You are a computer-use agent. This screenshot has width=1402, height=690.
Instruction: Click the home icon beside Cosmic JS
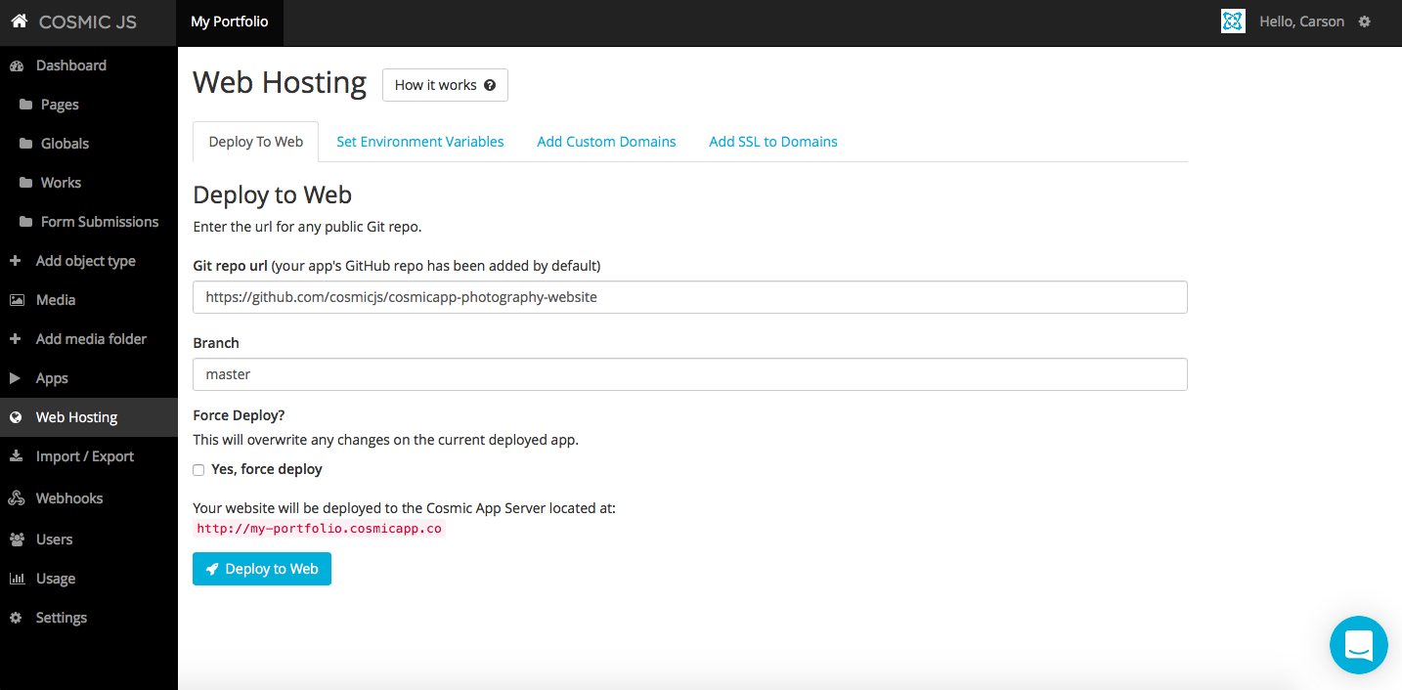click(x=19, y=22)
